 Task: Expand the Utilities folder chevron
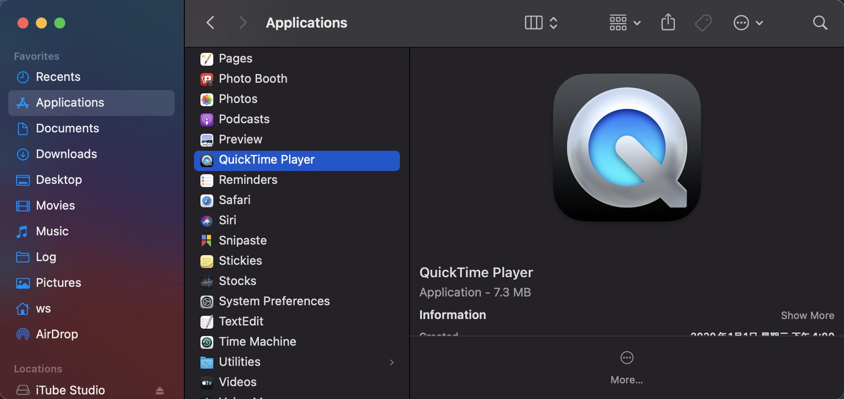[392, 362]
